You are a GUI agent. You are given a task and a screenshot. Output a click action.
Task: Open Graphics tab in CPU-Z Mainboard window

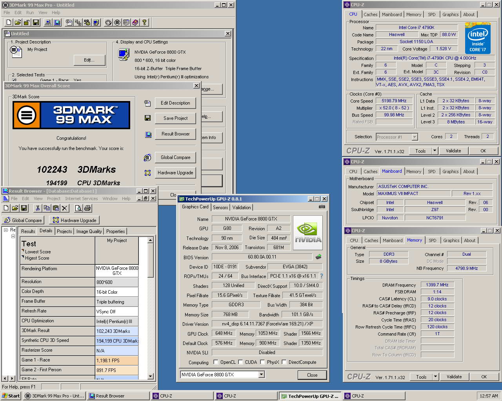pyautogui.click(x=450, y=172)
